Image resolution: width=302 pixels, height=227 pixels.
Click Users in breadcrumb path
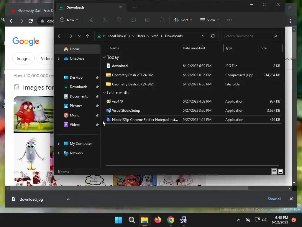[141, 36]
